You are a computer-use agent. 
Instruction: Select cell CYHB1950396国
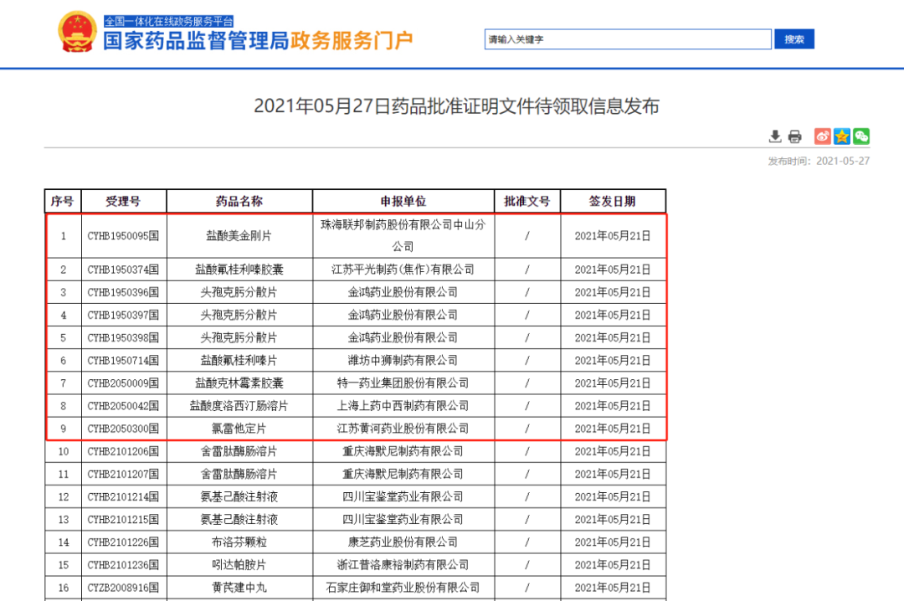point(123,292)
